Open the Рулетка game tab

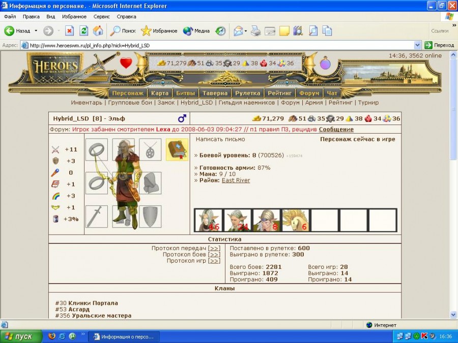[248, 93]
